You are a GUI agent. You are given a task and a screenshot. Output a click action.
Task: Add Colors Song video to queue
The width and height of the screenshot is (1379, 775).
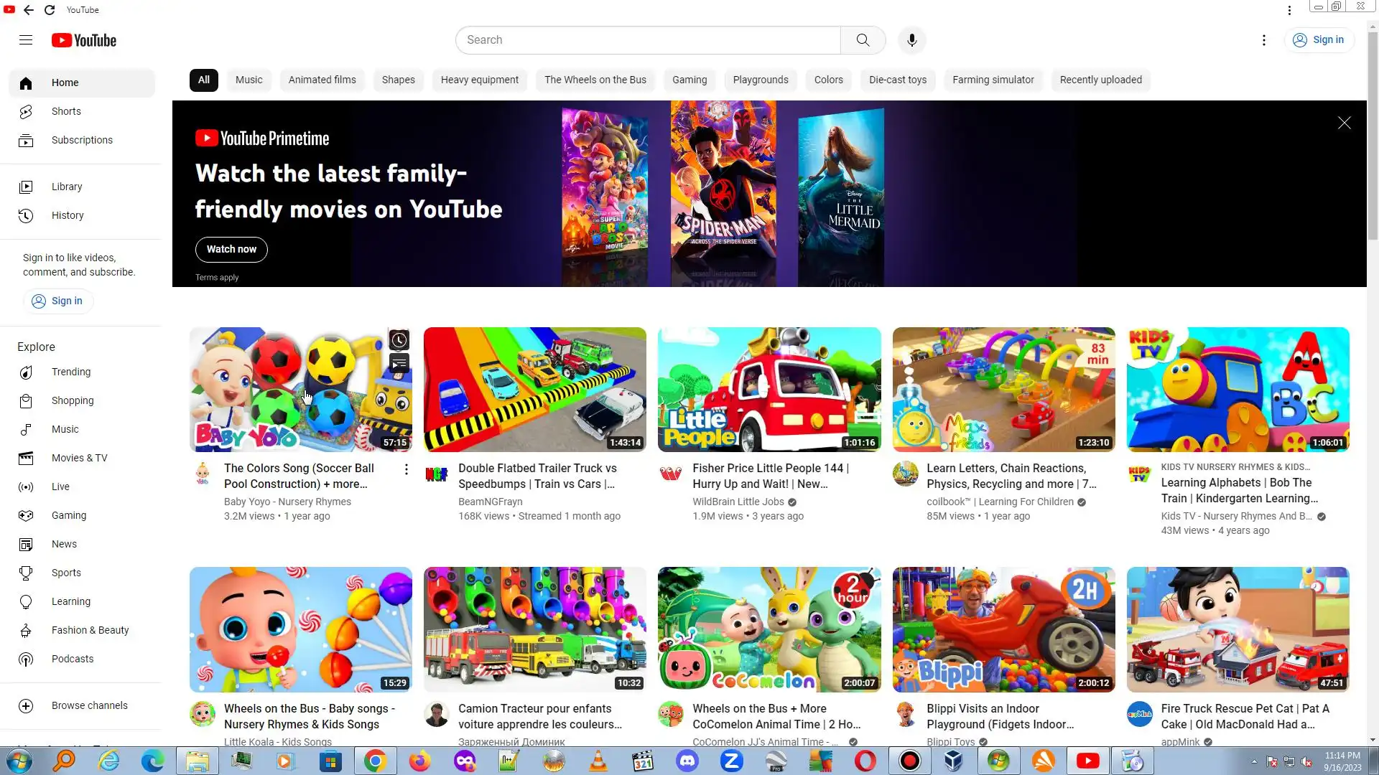399,364
